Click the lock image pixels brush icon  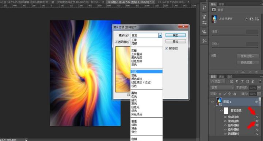point(225,94)
